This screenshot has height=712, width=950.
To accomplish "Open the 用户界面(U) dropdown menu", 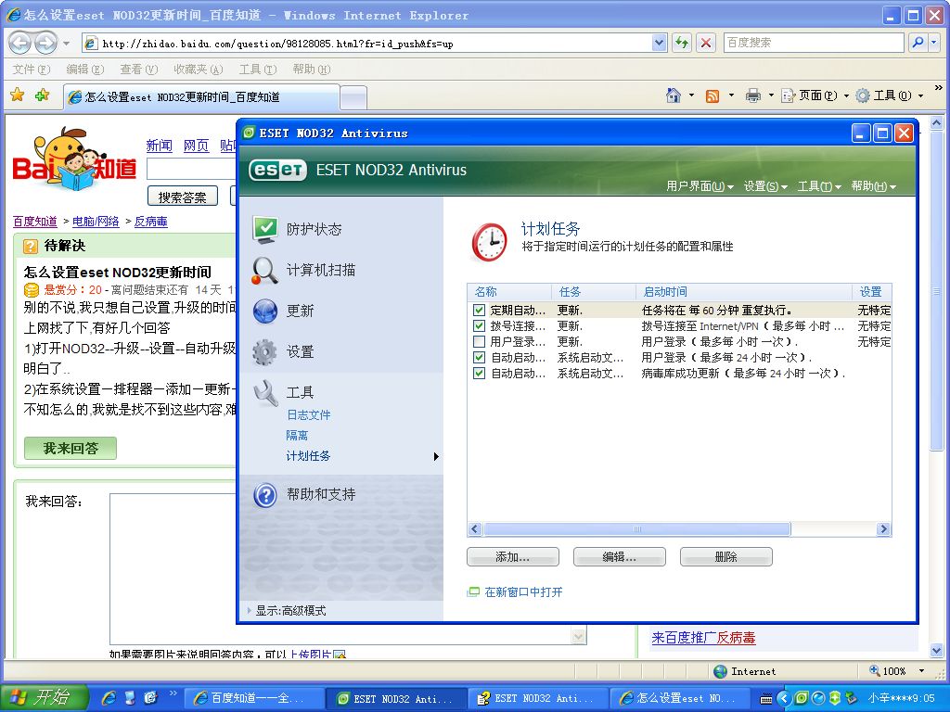I will click(700, 186).
